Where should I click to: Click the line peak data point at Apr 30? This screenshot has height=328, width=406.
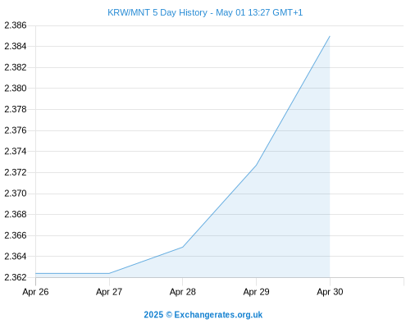point(330,36)
